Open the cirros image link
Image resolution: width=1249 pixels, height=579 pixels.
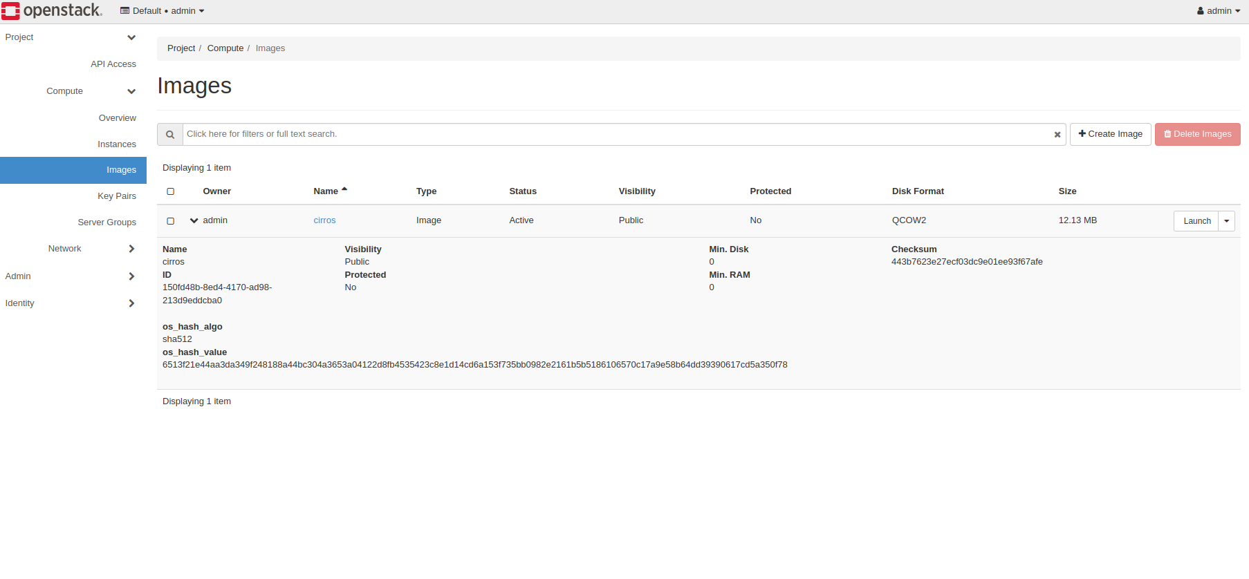click(324, 220)
